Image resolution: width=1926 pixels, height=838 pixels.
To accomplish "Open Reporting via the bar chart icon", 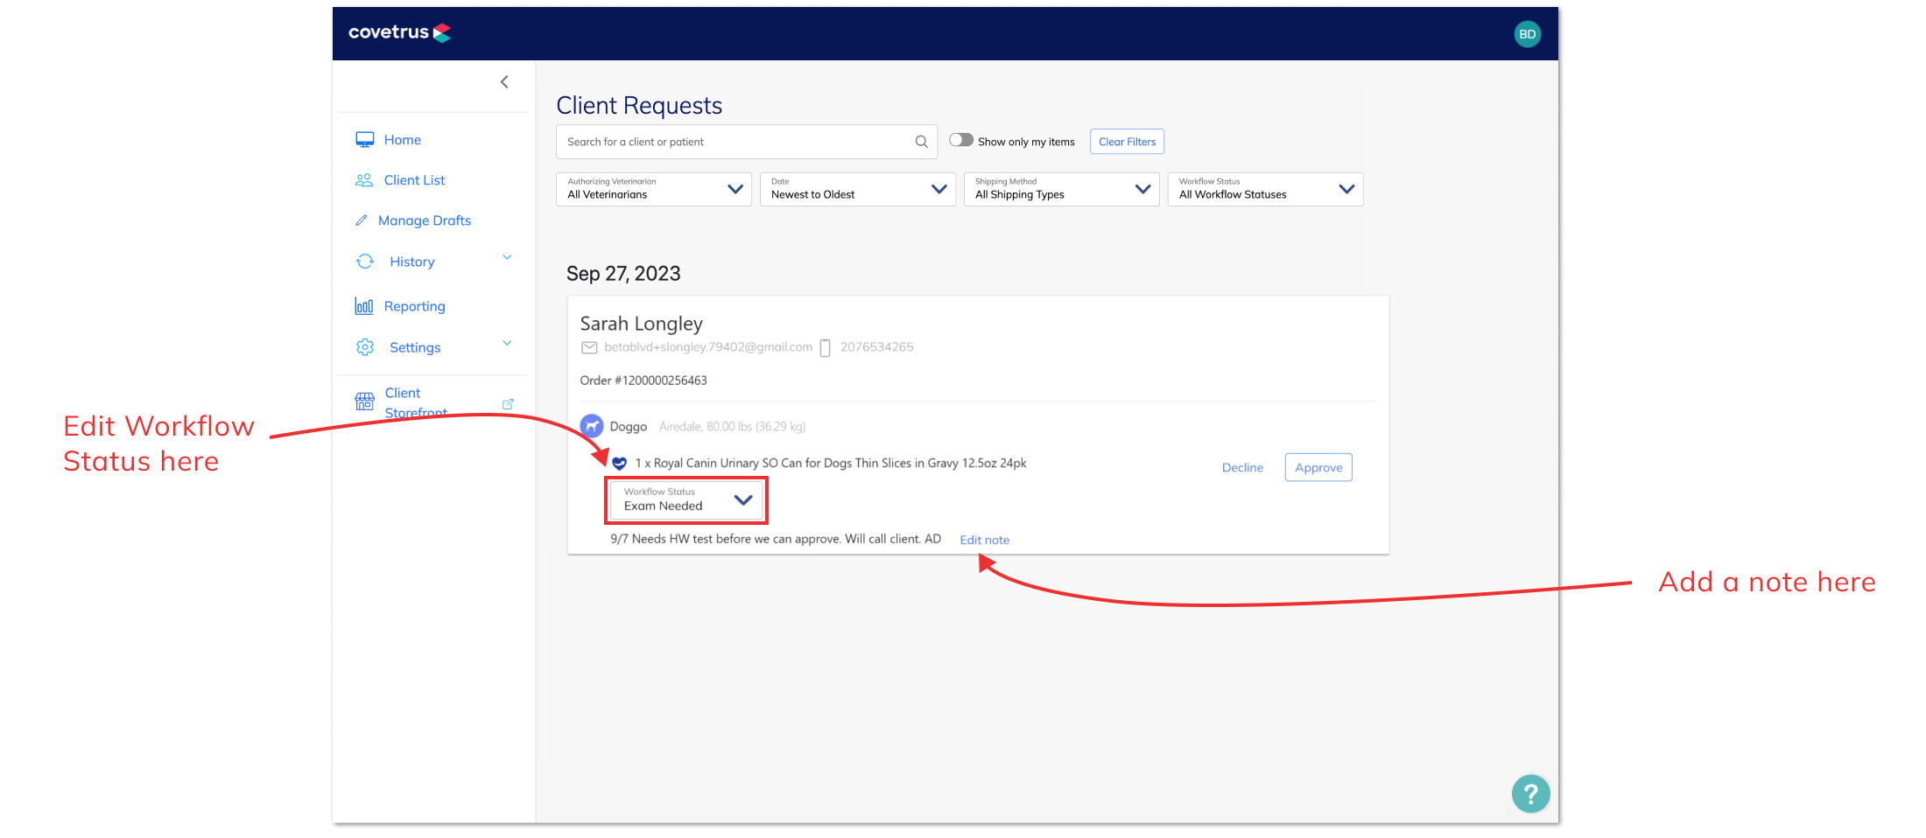I will tap(364, 305).
